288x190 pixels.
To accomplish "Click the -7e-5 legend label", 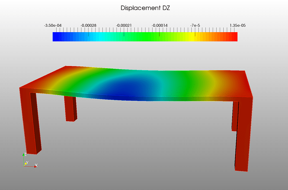I will 195,25.
